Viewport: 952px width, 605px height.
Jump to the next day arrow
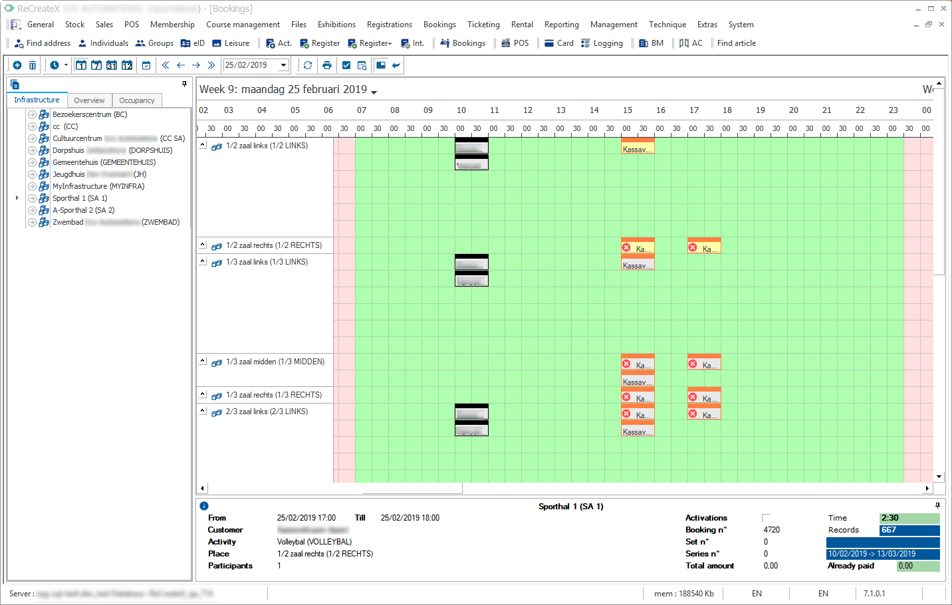(196, 65)
